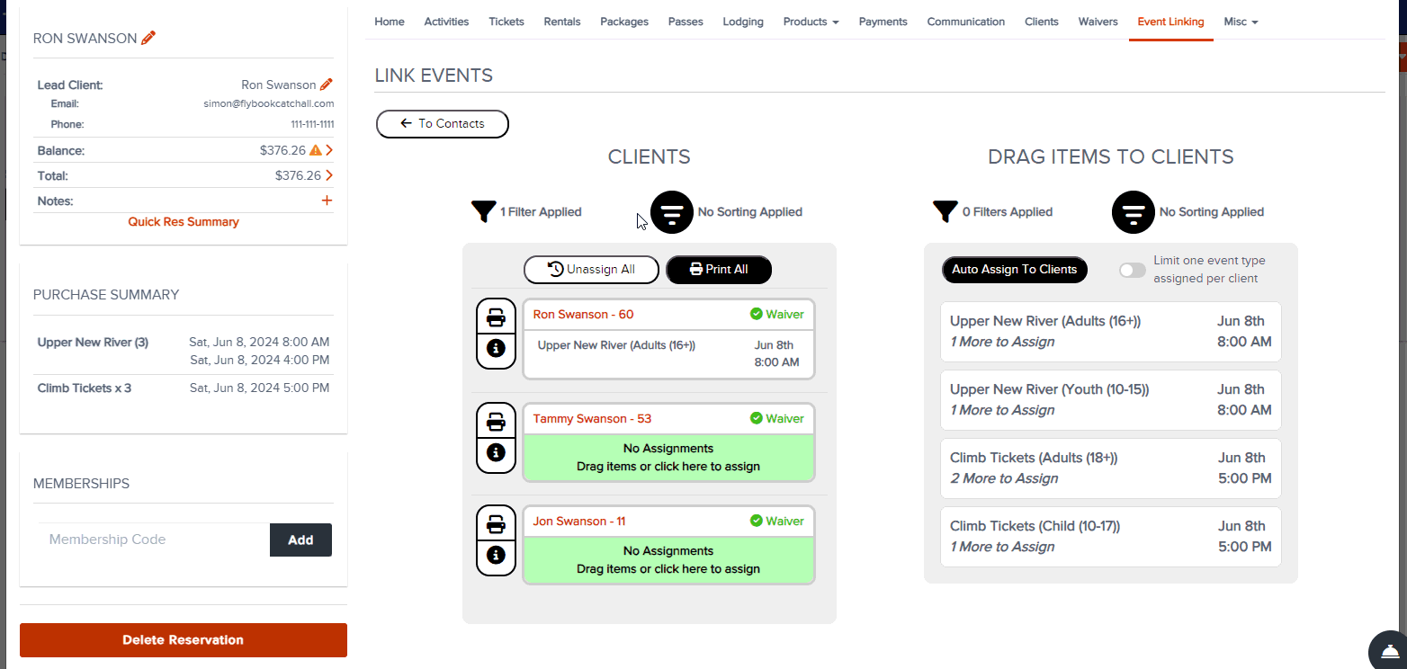Click Ron Swanson - 60 name

583,315
